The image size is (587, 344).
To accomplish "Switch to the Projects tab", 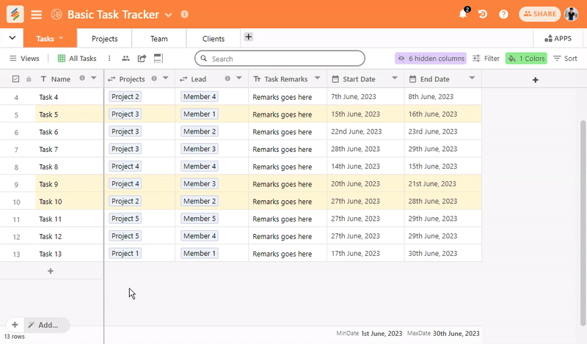I will [104, 39].
